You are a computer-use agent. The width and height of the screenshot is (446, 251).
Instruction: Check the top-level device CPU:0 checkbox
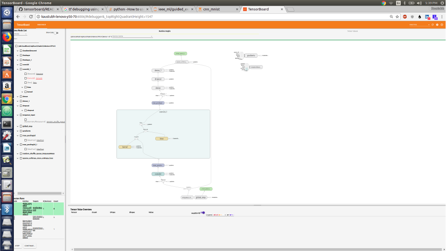[x=16, y=46]
